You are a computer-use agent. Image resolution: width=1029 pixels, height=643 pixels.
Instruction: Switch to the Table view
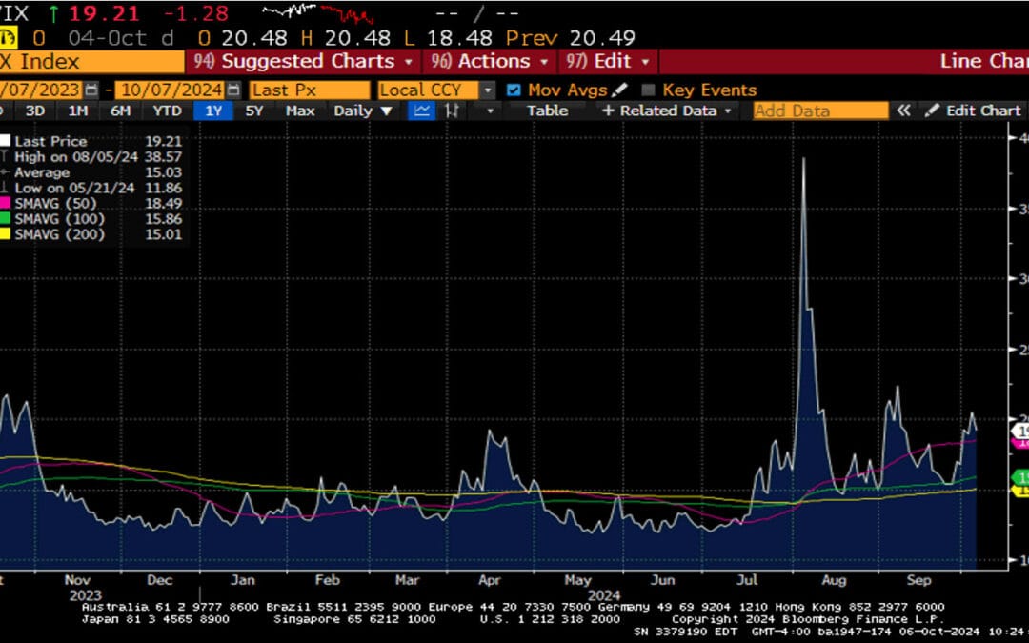[x=547, y=111]
